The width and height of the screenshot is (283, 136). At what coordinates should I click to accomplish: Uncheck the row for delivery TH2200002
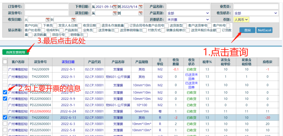(x=5, y=117)
